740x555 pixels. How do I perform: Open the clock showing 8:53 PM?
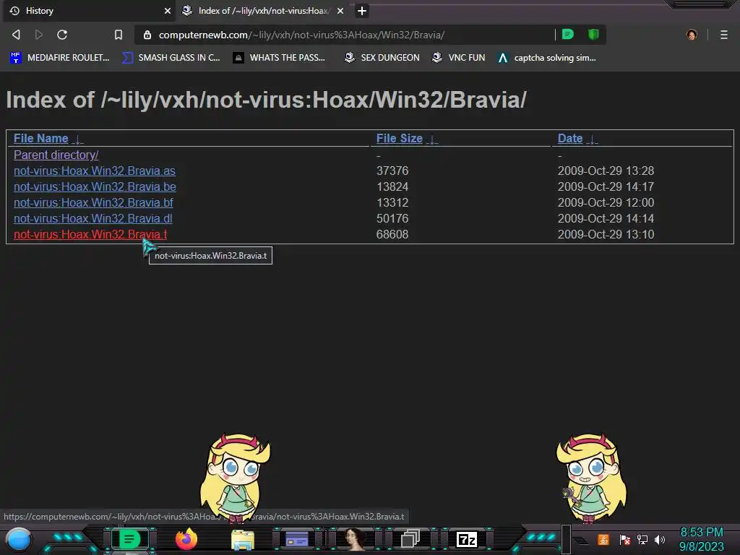701,539
